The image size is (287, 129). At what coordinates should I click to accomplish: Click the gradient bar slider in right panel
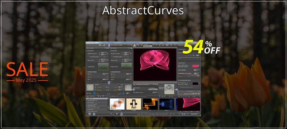pos(189,75)
